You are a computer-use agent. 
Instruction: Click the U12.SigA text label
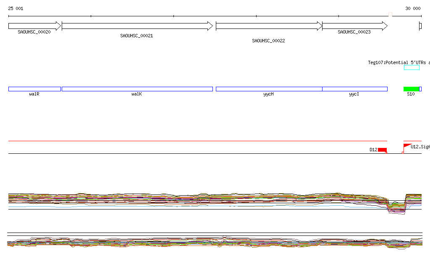(420, 147)
